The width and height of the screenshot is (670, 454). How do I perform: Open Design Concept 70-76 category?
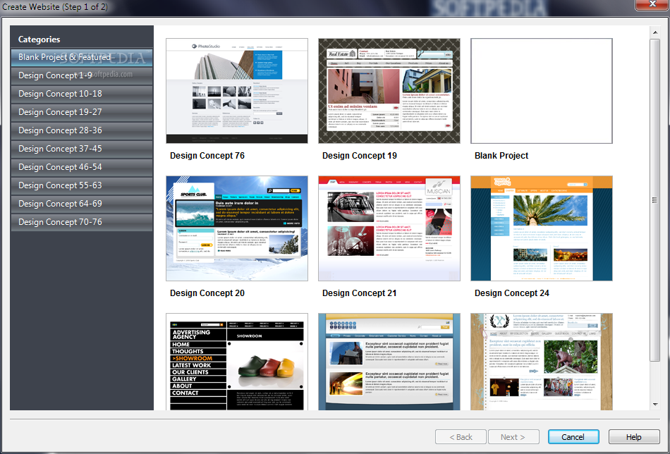click(82, 223)
